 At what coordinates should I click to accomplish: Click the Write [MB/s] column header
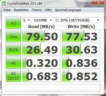pyautogui.click(x=81, y=27)
